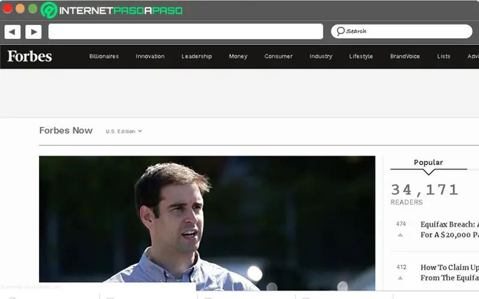Viewport: 479px width, 299px height.
Task: Click the Forbes Now heading
Action: (x=66, y=130)
